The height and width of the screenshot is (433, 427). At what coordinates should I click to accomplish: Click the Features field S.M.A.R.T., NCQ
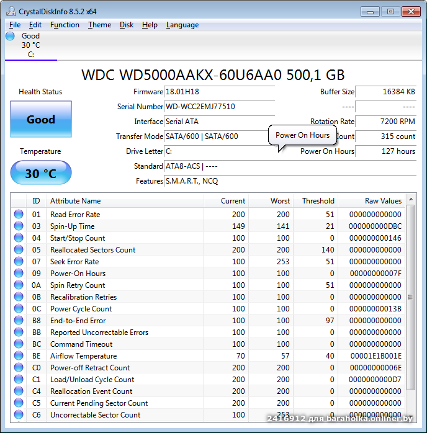click(x=290, y=181)
